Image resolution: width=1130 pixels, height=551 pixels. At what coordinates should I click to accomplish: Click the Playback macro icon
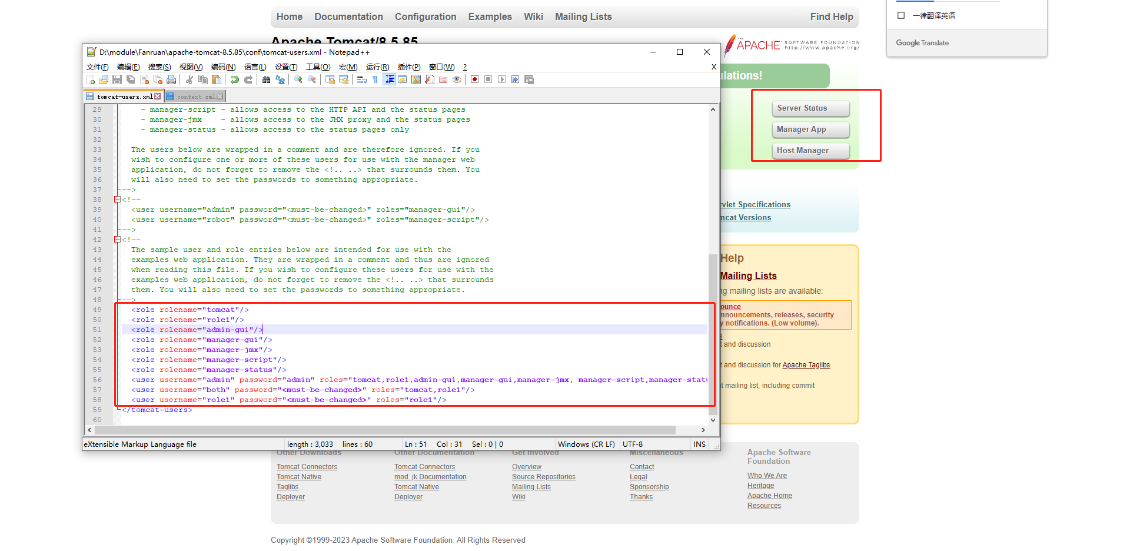[501, 79]
